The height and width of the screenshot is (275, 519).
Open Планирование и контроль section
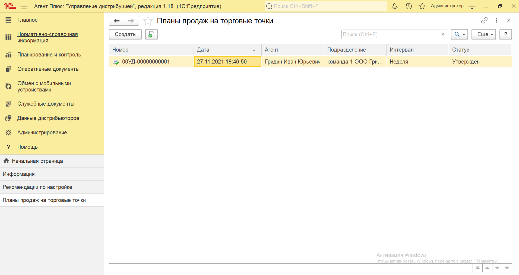click(x=49, y=55)
